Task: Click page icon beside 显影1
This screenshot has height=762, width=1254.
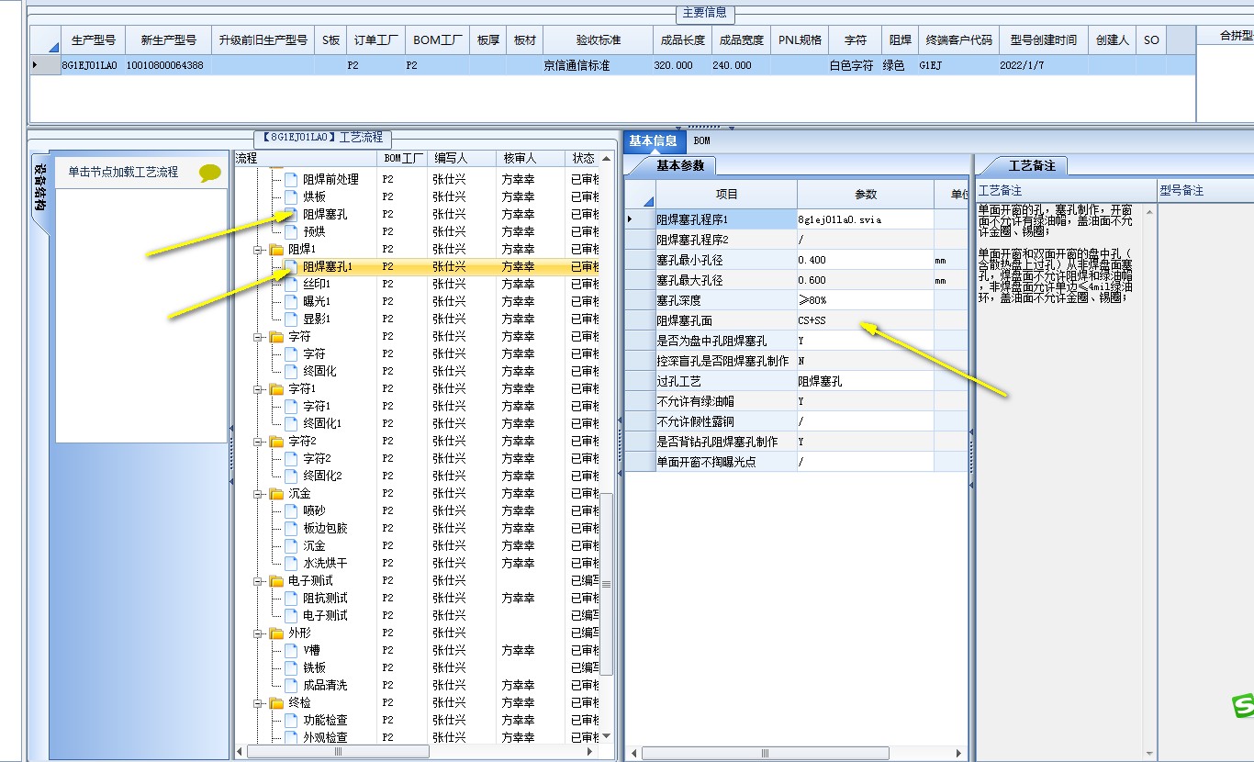Action: coord(291,319)
